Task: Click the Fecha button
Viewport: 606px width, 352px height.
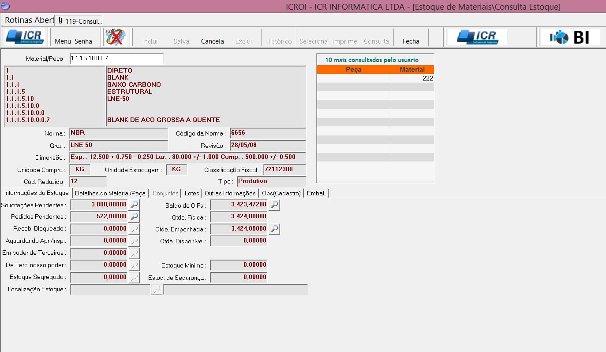Action: 411,41
